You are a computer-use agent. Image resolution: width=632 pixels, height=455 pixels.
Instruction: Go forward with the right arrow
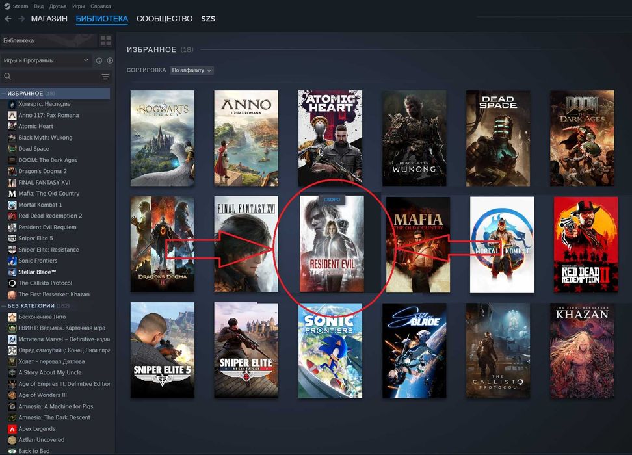point(21,19)
